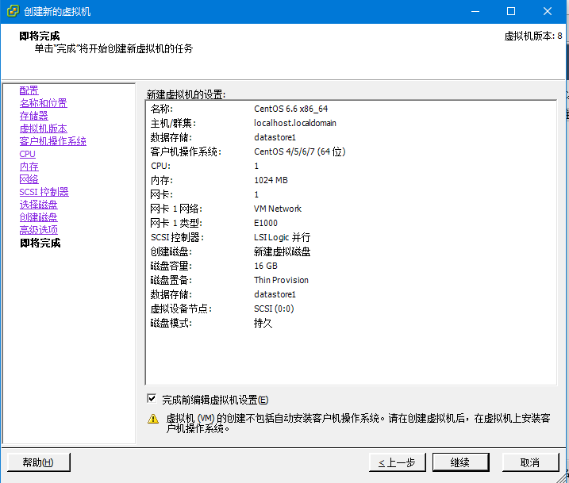
Task: Click the SCSI (0:0) node value
Action: point(274,309)
